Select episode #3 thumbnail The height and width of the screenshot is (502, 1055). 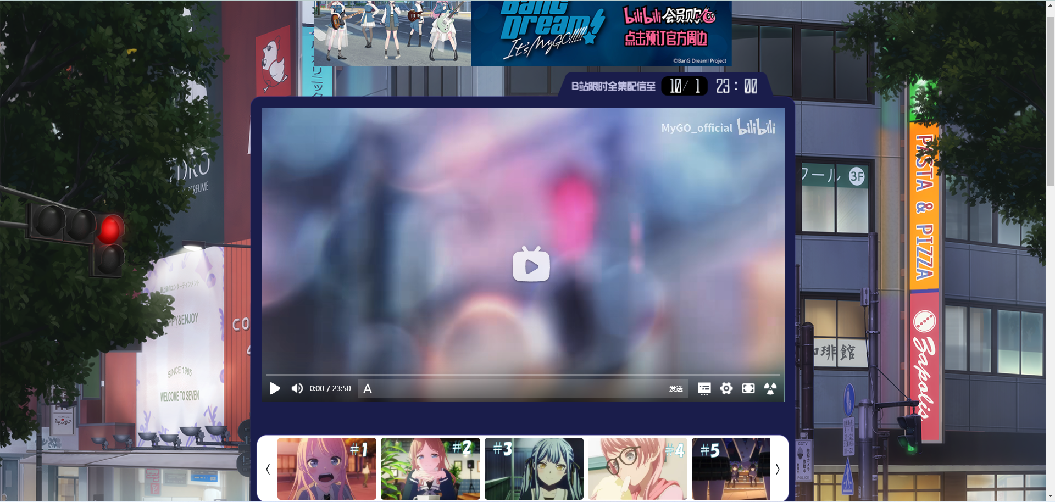534,468
